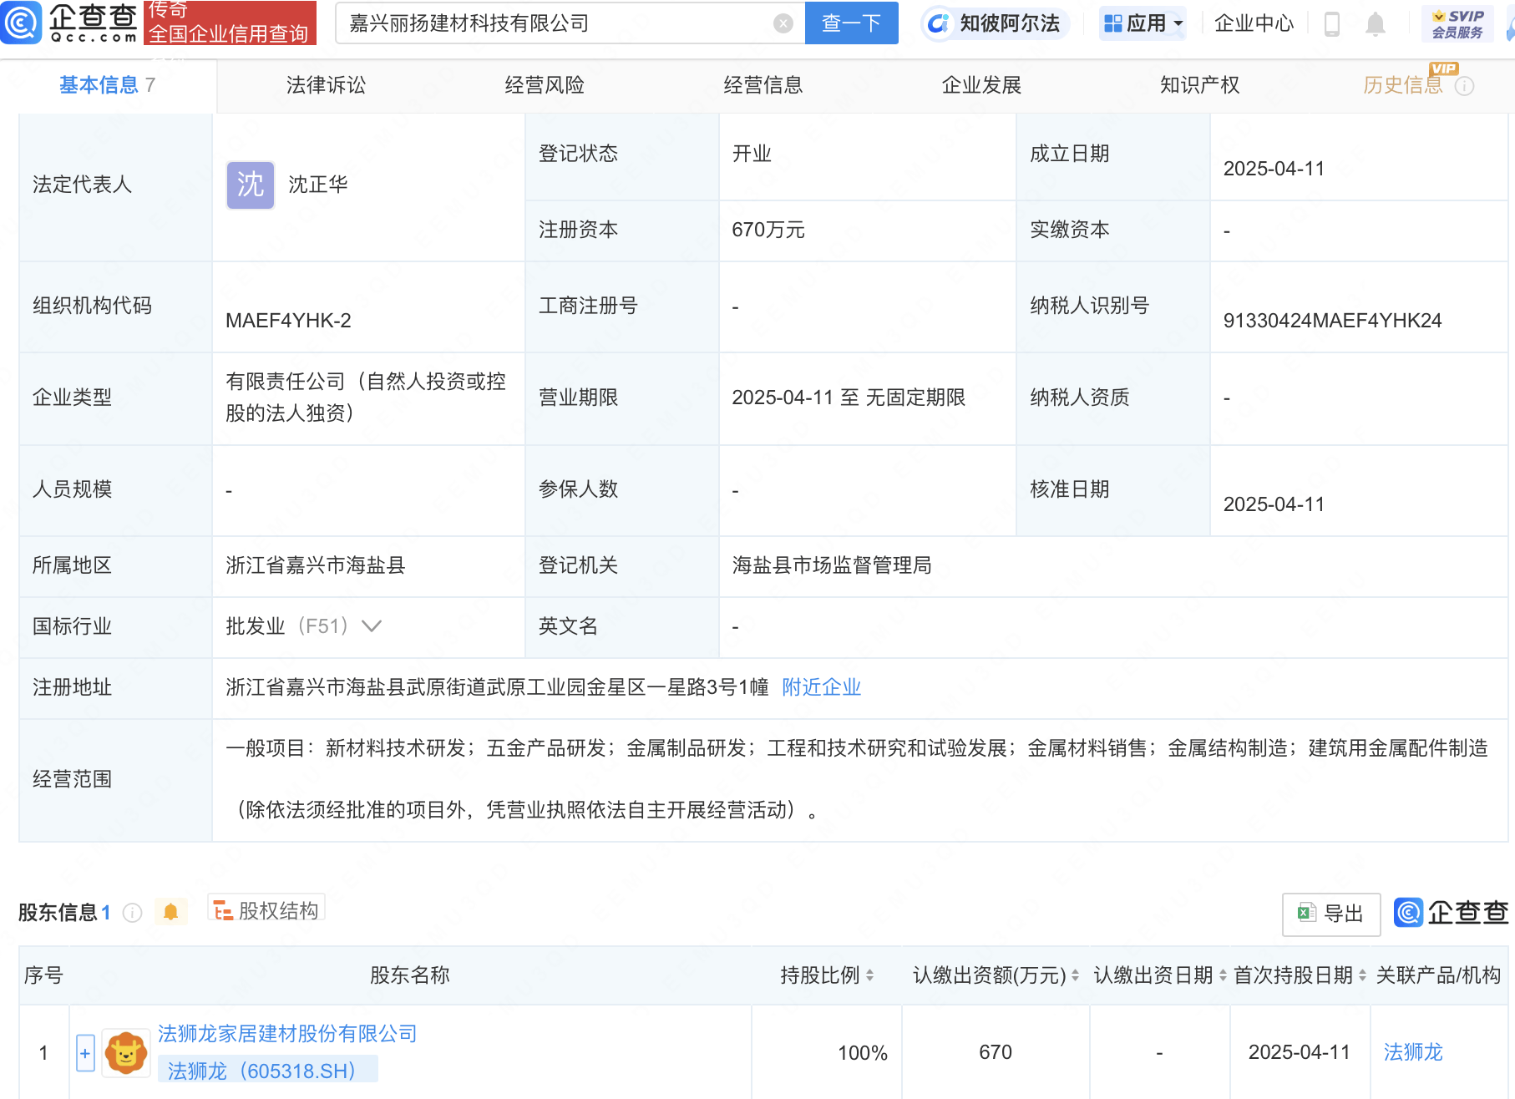The image size is (1515, 1099).
Task: Click the info icon next to 股东信息
Action: [x=132, y=913]
